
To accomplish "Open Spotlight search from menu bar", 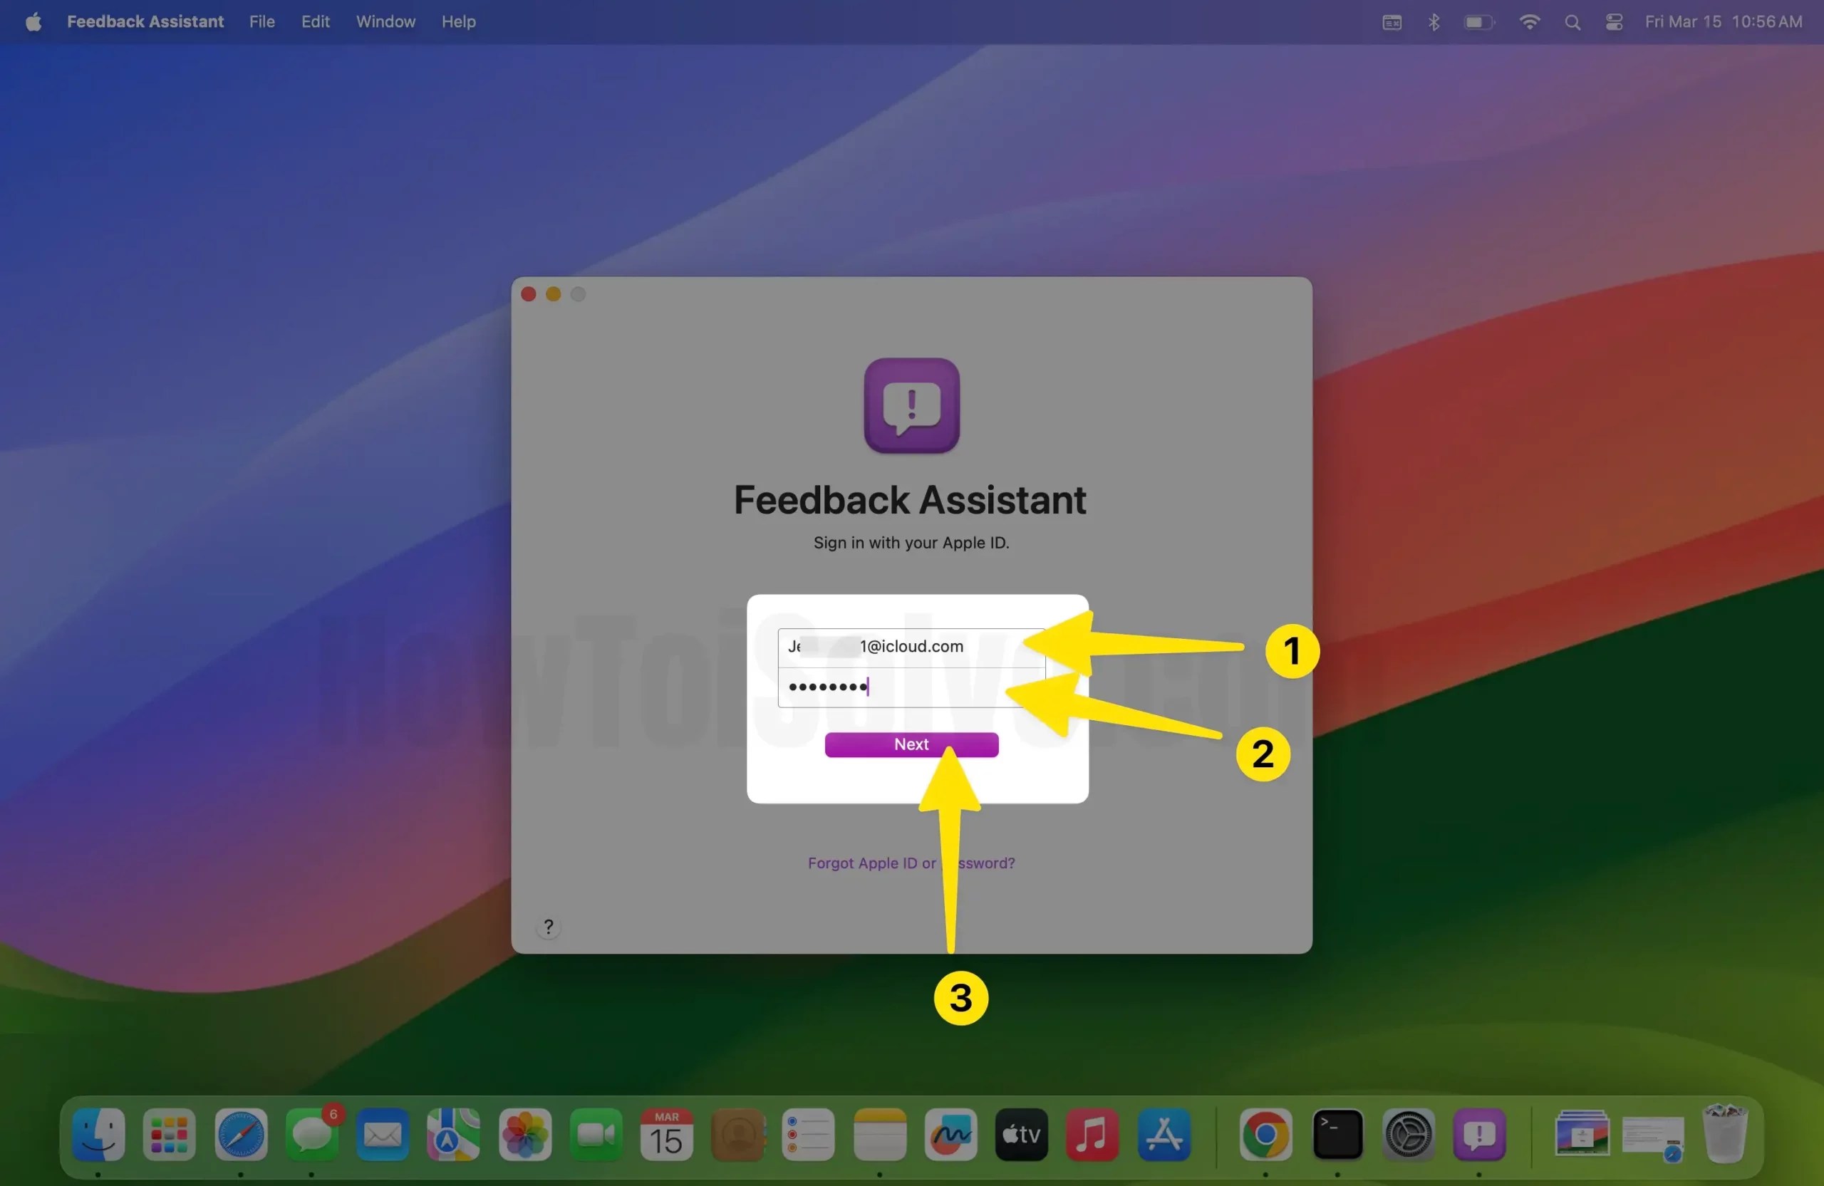I will click(1572, 21).
